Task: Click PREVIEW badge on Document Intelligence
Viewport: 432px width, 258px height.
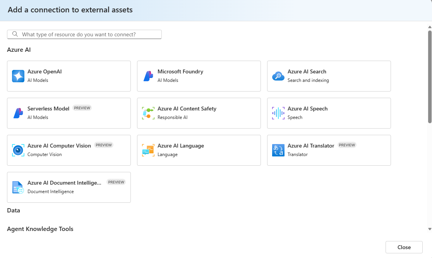Action: (116, 182)
